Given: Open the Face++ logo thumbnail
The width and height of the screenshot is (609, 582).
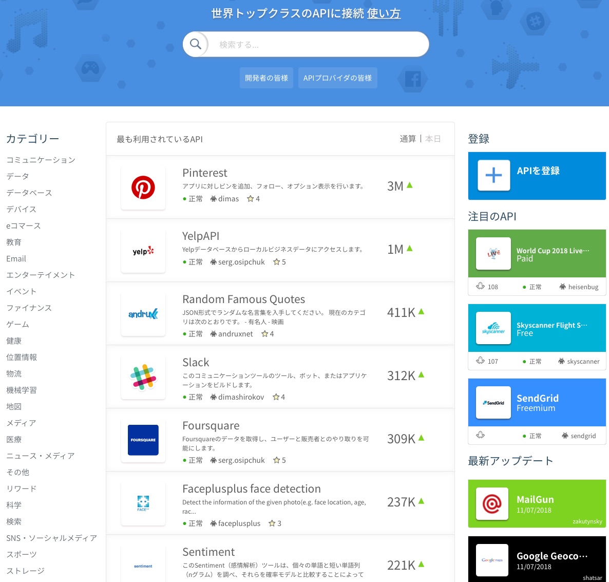Looking at the screenshot, I should pyautogui.click(x=143, y=503).
